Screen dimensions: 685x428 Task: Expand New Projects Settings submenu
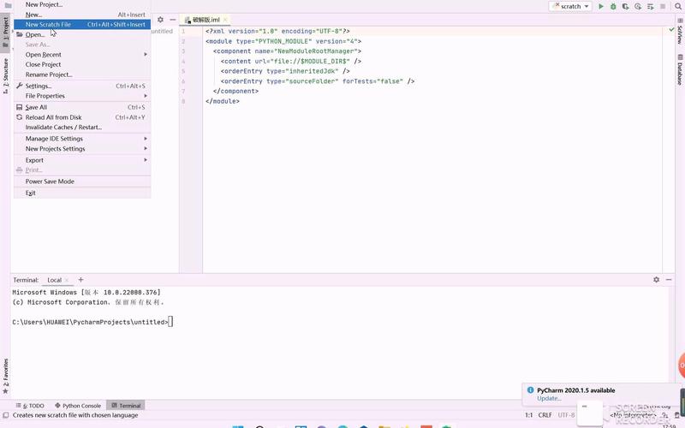coord(82,148)
